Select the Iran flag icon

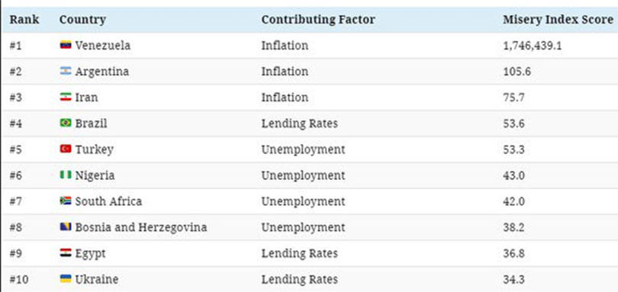point(66,97)
